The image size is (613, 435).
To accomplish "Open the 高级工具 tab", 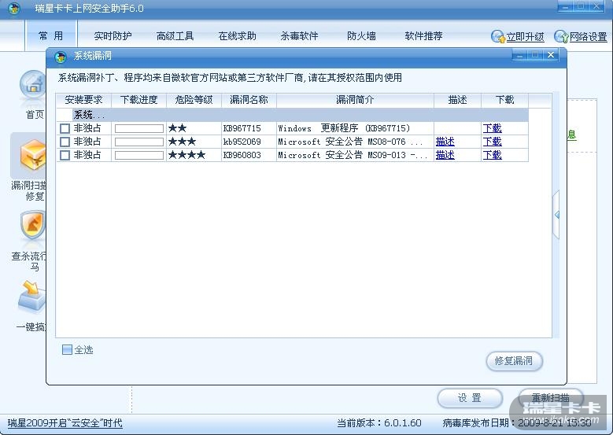I will click(x=175, y=36).
